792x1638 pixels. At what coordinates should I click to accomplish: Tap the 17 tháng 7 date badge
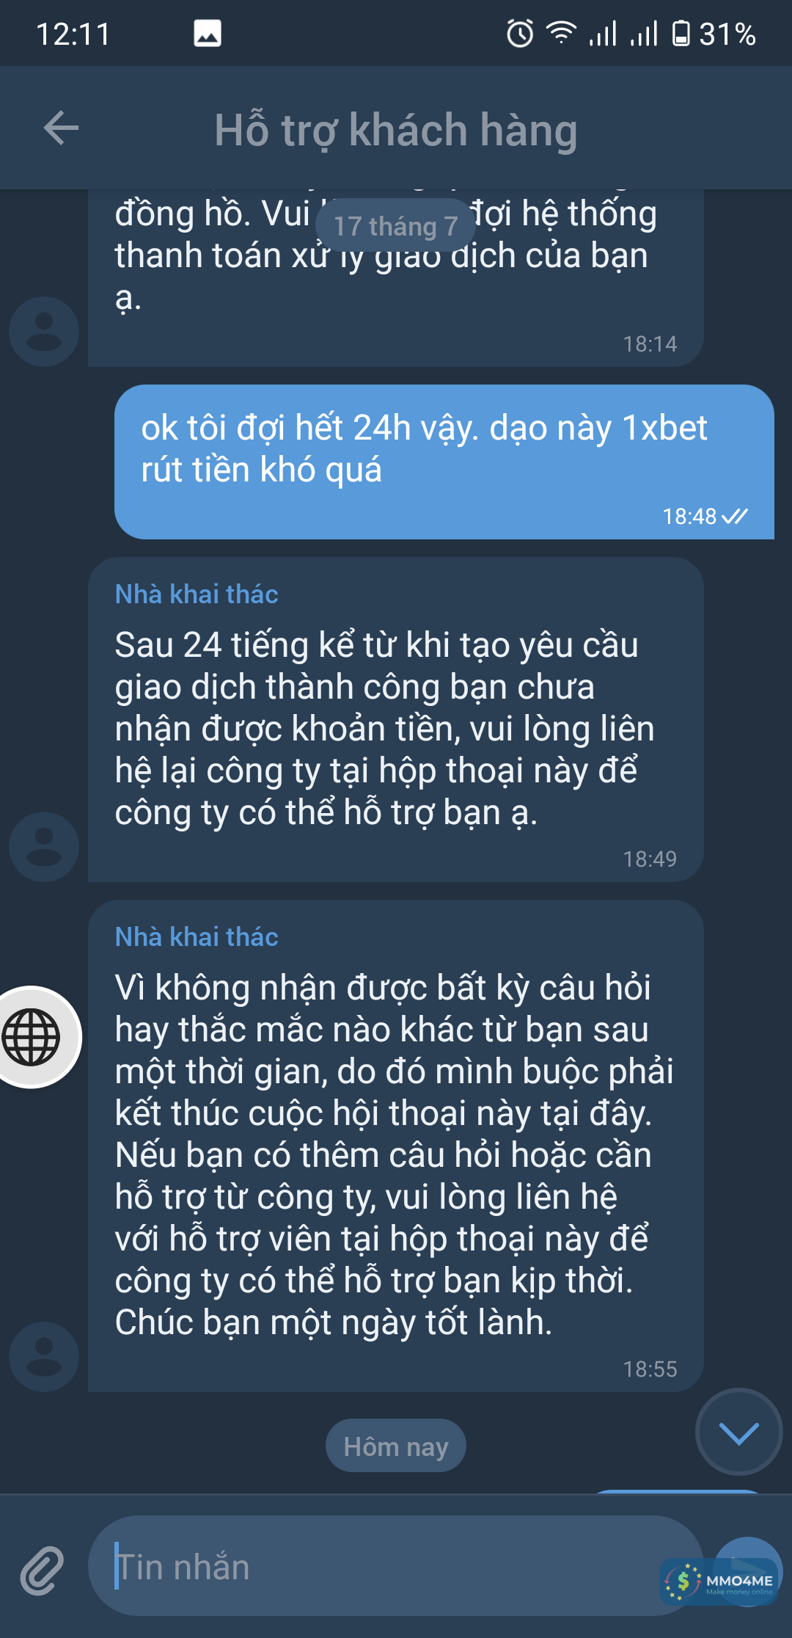(396, 225)
